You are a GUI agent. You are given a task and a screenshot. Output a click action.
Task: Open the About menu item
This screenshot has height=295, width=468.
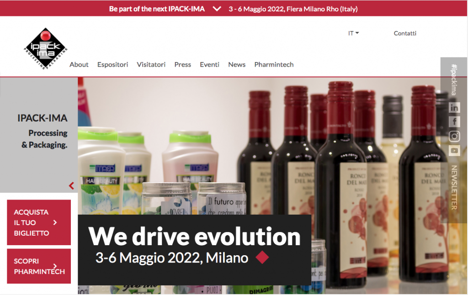click(79, 64)
